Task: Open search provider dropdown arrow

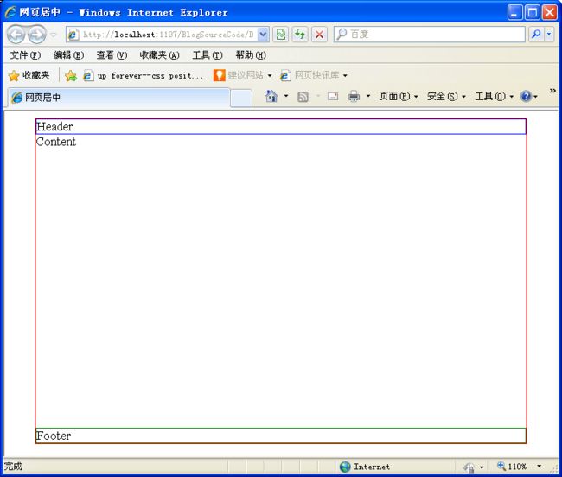Action: point(549,35)
